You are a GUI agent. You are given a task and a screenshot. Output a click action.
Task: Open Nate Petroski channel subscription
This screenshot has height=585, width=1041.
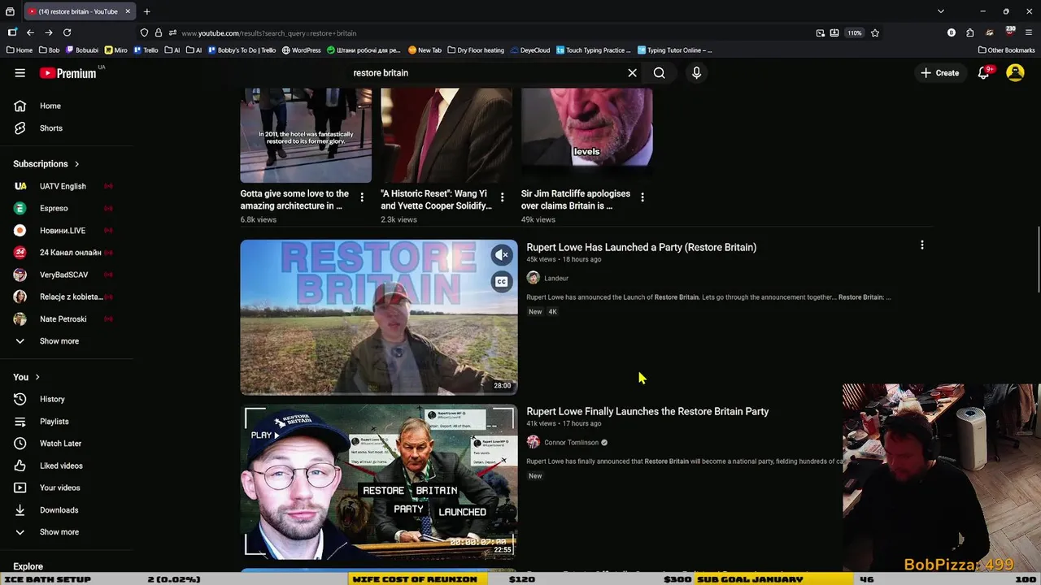coord(63,318)
